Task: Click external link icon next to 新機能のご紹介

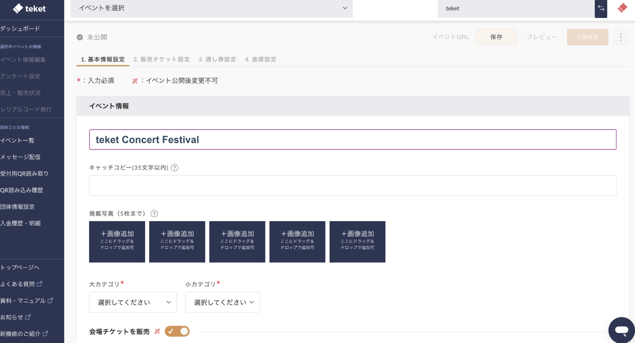Action: coord(45,333)
